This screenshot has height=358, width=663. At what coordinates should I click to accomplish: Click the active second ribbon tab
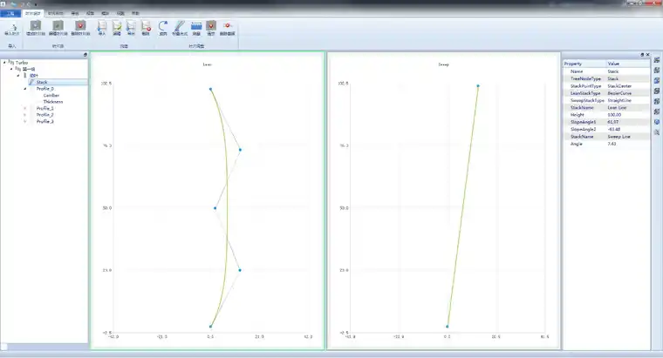click(32, 14)
